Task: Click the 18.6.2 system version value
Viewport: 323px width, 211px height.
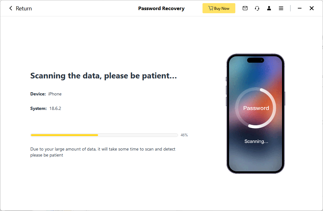Action: click(x=55, y=108)
